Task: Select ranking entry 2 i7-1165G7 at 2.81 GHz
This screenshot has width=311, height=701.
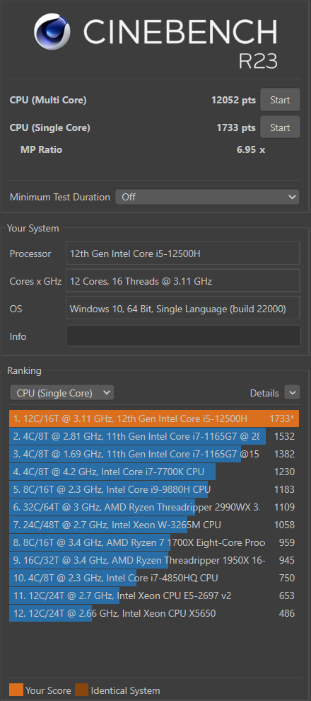Action: 154,436
